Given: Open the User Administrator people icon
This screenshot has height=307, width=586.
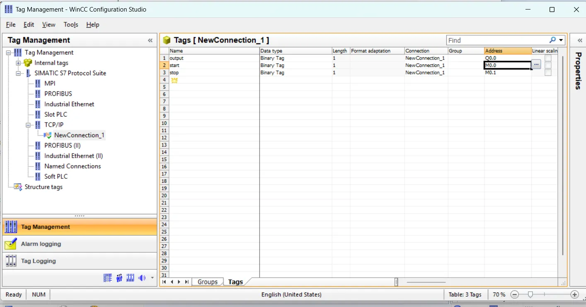Looking at the screenshot, I should coord(119,278).
